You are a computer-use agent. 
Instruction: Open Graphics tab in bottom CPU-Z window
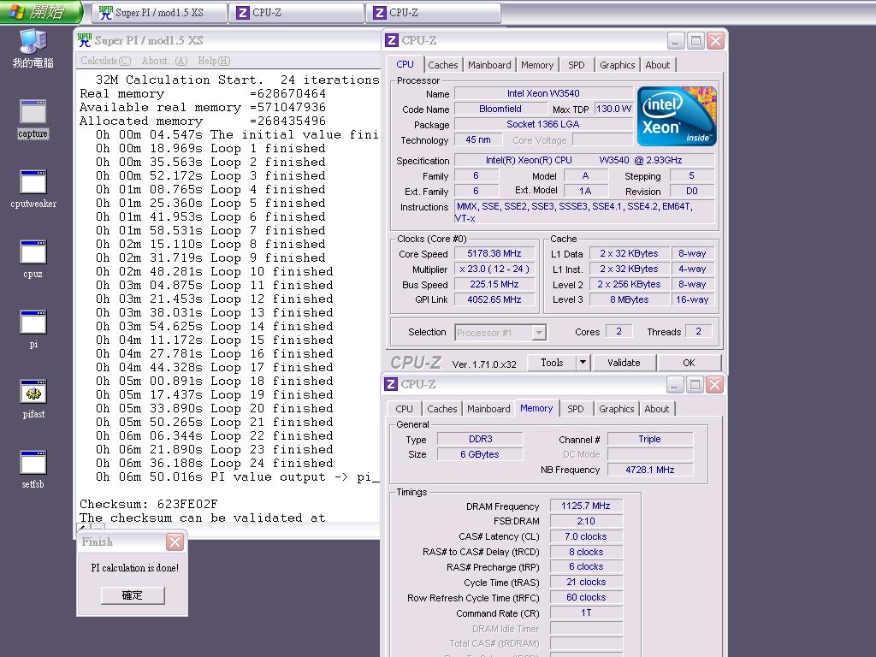(616, 408)
